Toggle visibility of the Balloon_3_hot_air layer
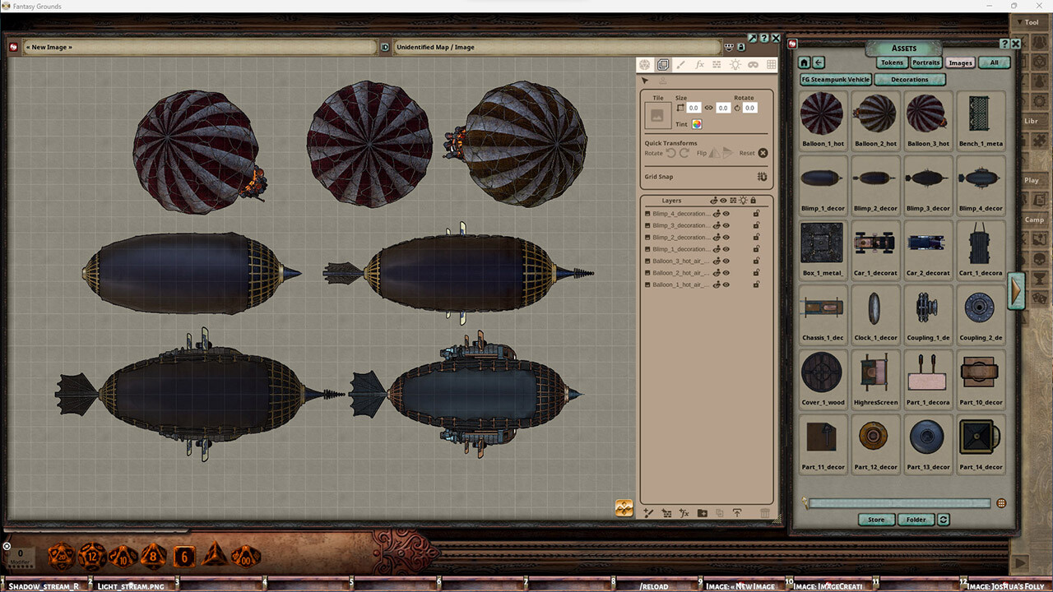Image resolution: width=1053 pixels, height=592 pixels. point(726,261)
